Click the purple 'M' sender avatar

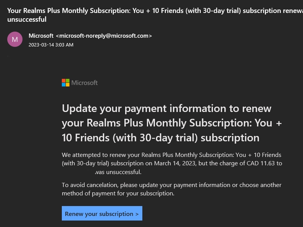[15, 39]
